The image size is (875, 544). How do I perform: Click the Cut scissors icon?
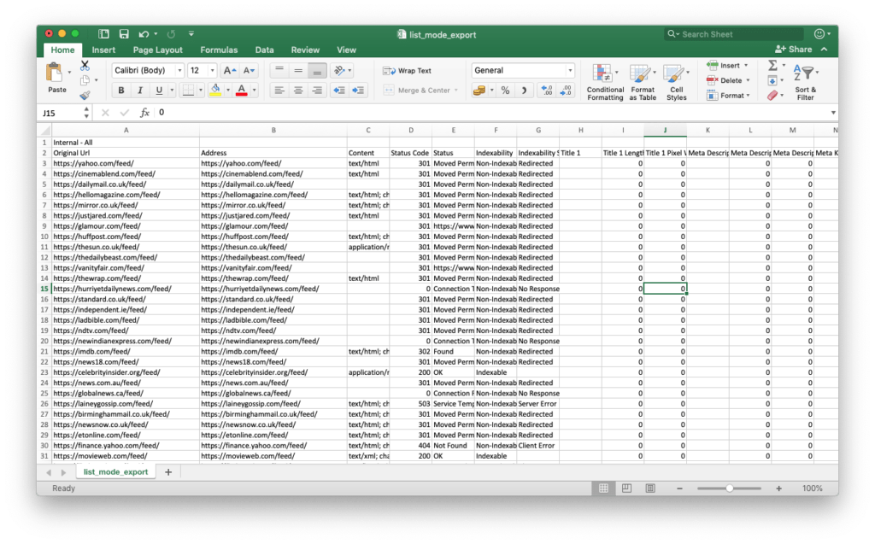[x=85, y=66]
